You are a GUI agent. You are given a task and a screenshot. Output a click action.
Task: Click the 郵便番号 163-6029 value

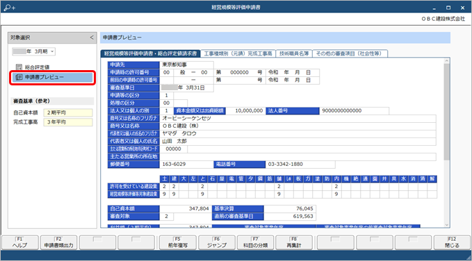click(186, 165)
